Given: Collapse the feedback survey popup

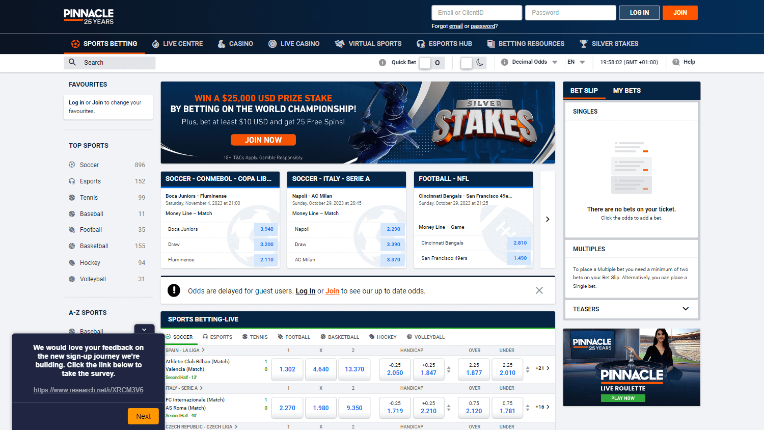Looking at the screenshot, I should 144,330.
